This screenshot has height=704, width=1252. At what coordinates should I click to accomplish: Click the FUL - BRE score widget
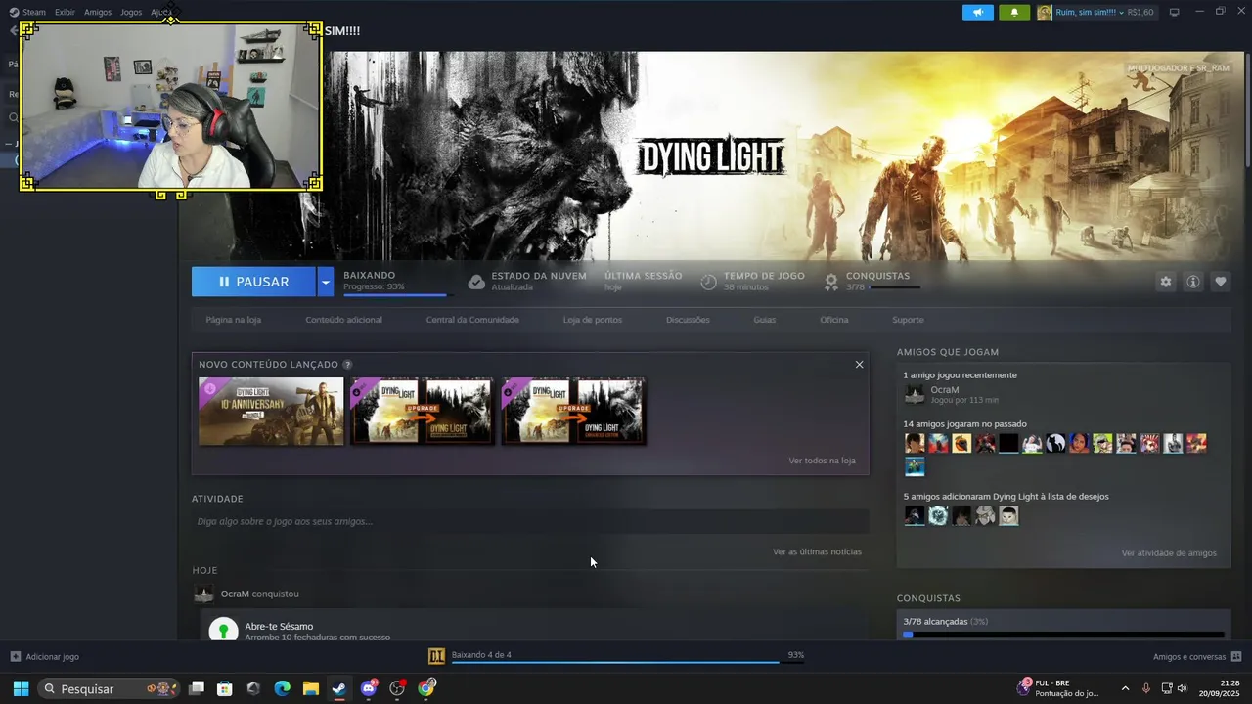(1058, 688)
